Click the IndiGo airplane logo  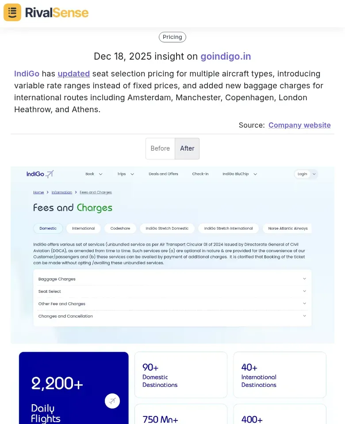tap(40, 174)
